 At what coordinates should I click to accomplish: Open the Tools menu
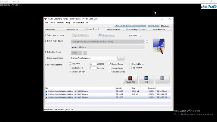coord(52,23)
